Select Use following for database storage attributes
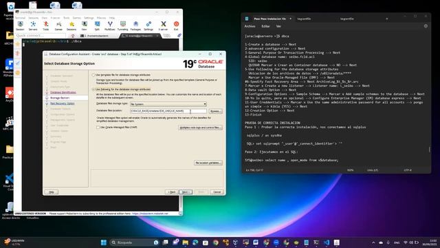 pos(93,90)
